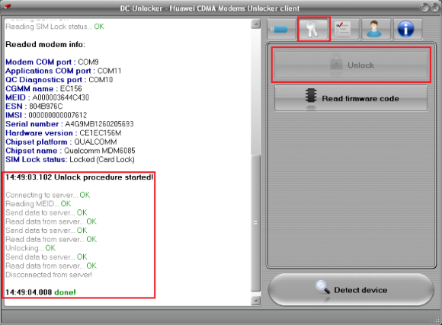Click the 'Unlock procedure started!' log line

(79, 177)
